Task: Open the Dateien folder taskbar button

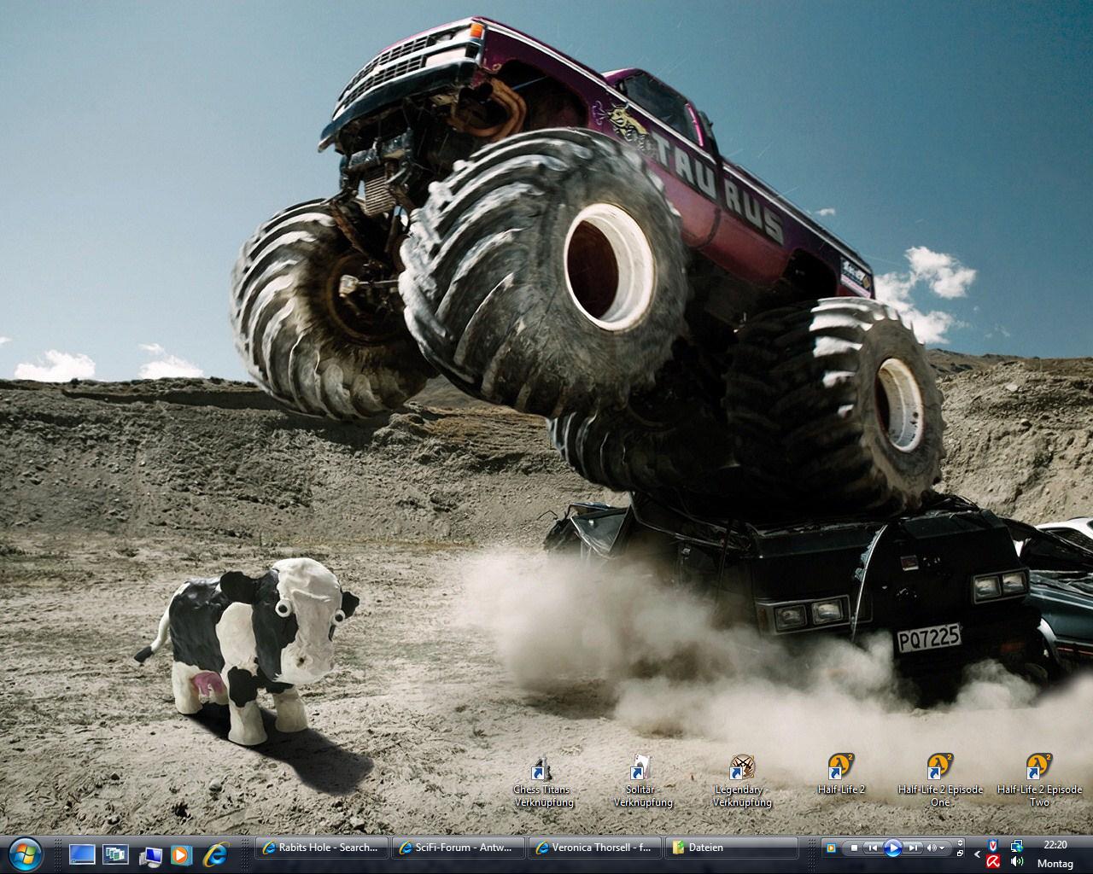Action: click(x=730, y=848)
